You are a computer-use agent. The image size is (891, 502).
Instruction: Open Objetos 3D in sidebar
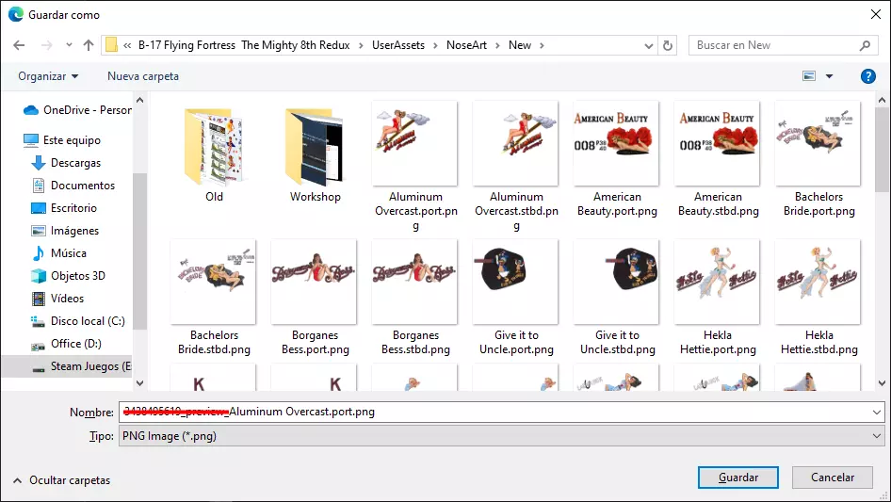(x=68, y=276)
